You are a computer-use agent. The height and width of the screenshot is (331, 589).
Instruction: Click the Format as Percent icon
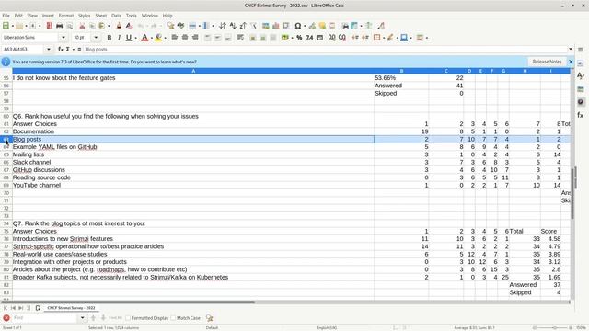pyautogui.click(x=299, y=38)
